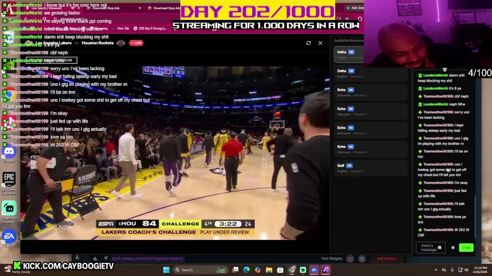This screenshot has height=276, width=492.
Task: Click the taskbar Search box
Action: click(x=201, y=270)
